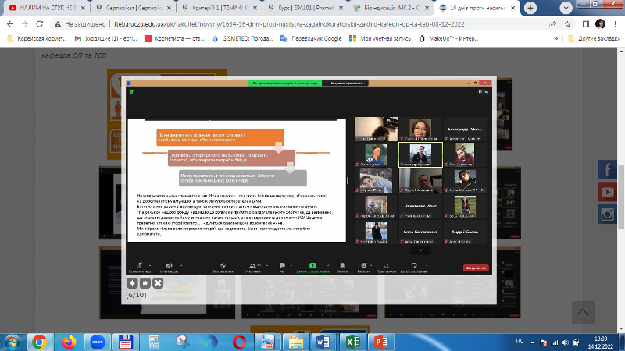Share this page via the address bar icon

click(x=552, y=24)
